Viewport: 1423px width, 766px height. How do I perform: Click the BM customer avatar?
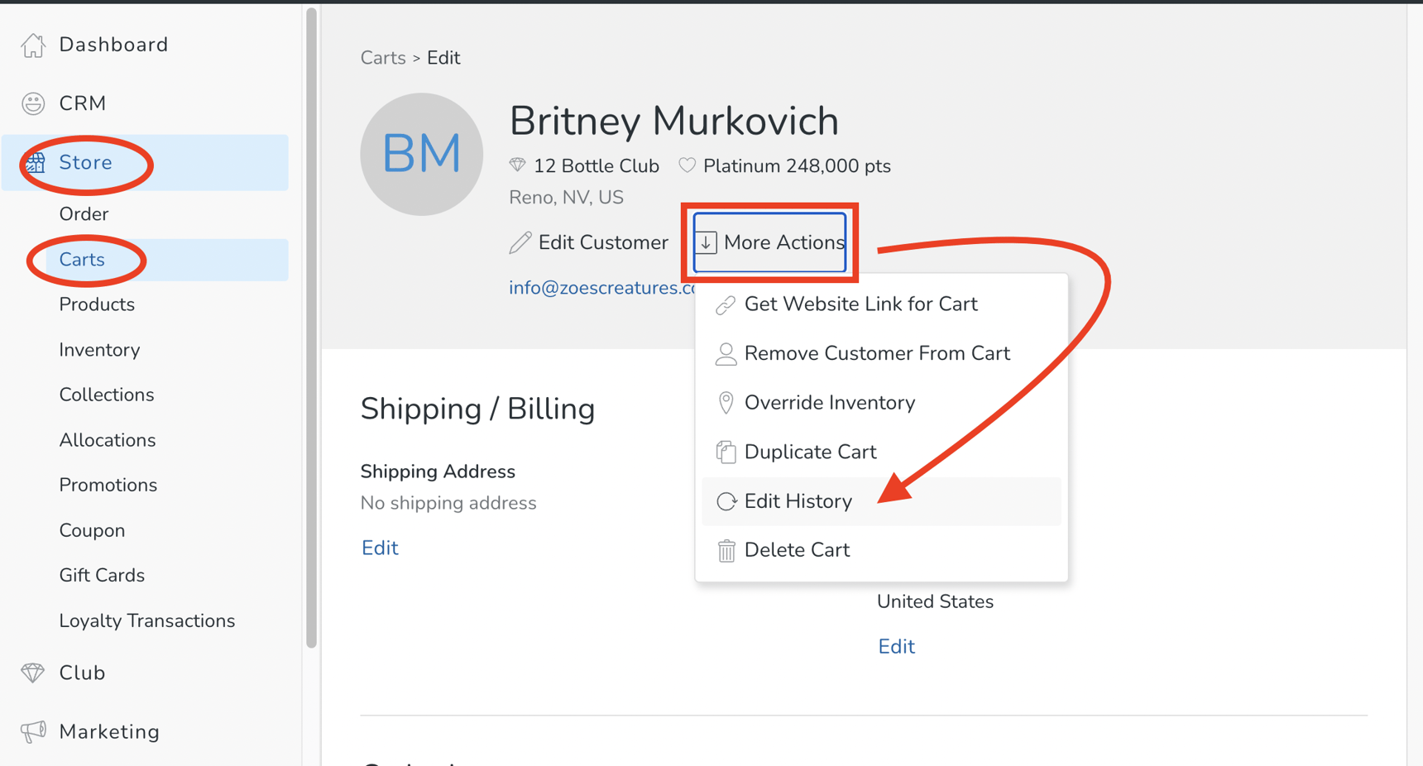click(x=422, y=153)
